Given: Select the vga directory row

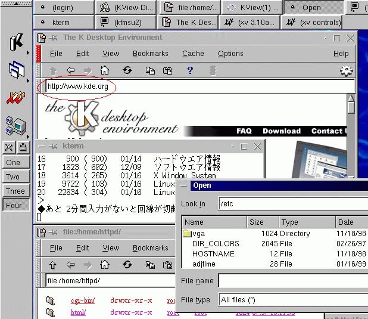Looking at the screenshot, I should coord(275,233).
